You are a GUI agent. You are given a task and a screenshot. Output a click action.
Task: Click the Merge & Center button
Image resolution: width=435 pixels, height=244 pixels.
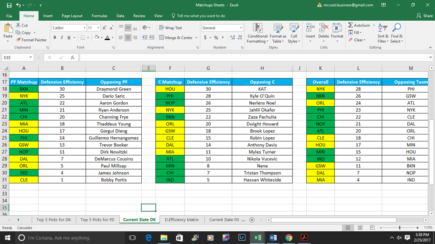176,38
